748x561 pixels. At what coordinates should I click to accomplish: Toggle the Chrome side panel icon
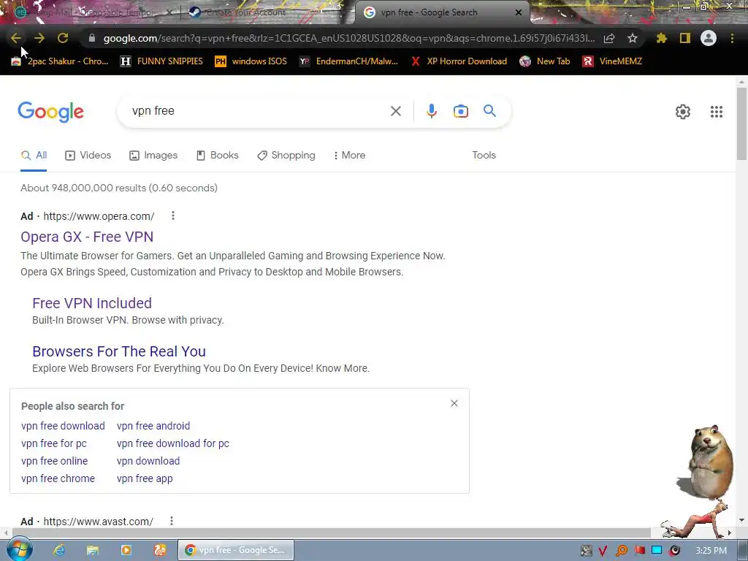[685, 38]
